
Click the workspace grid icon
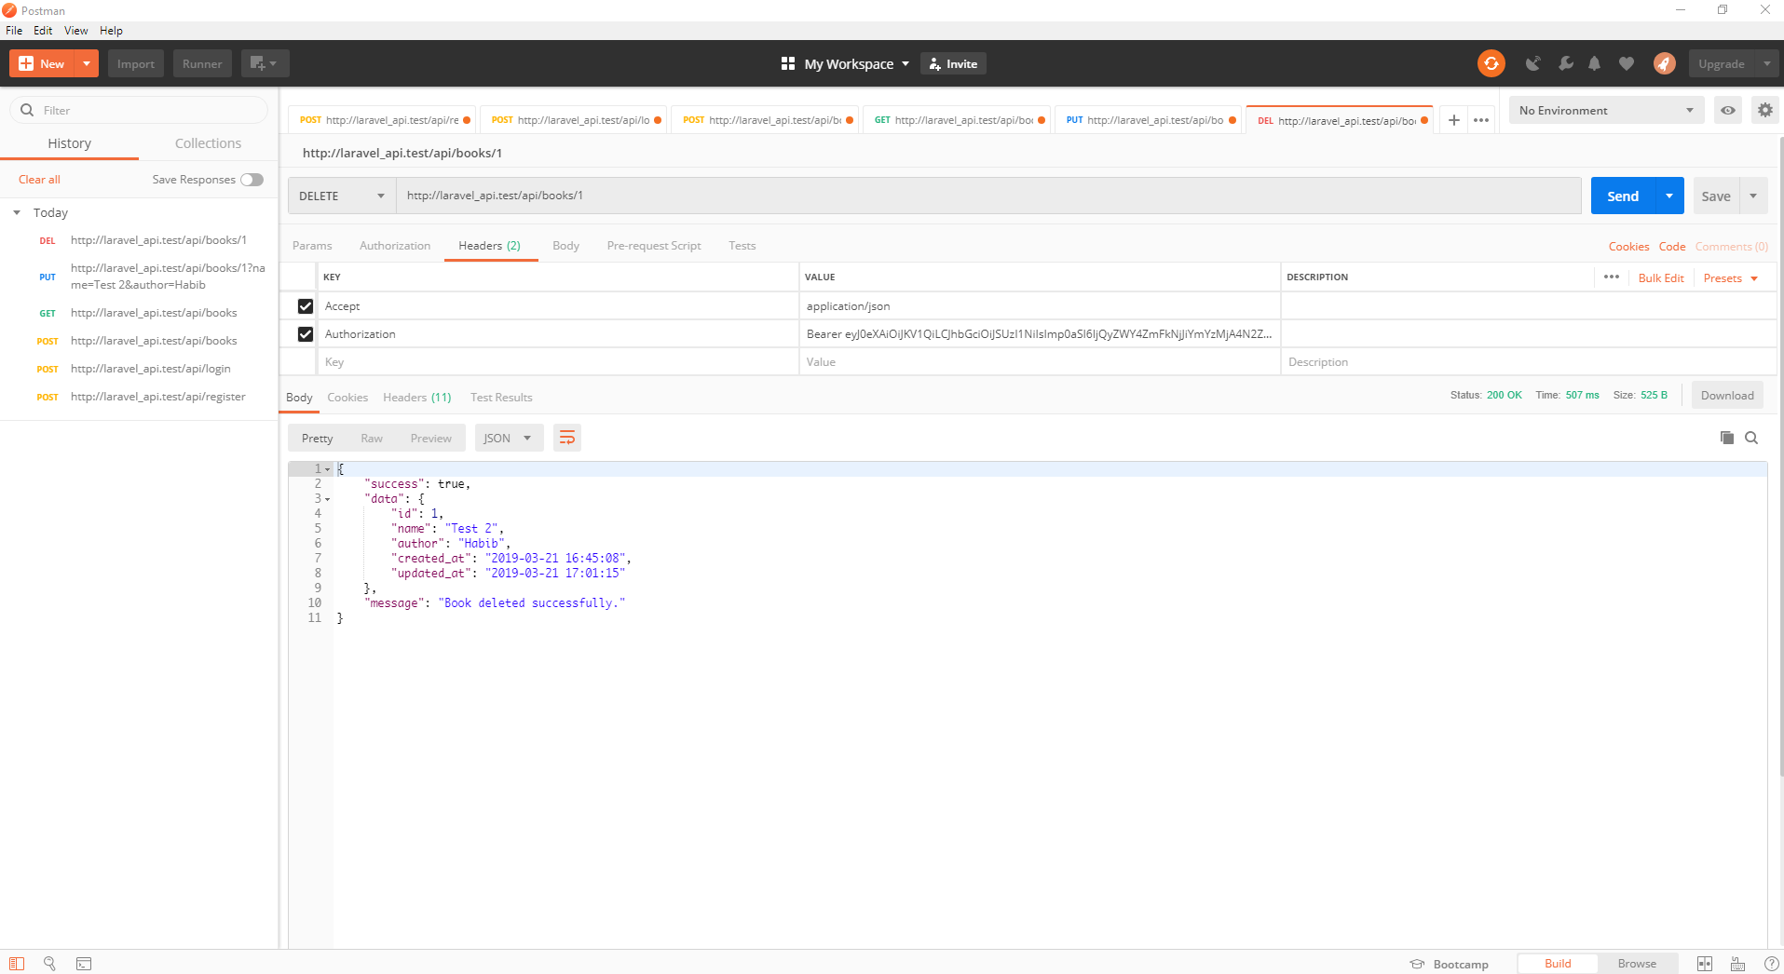tap(788, 63)
